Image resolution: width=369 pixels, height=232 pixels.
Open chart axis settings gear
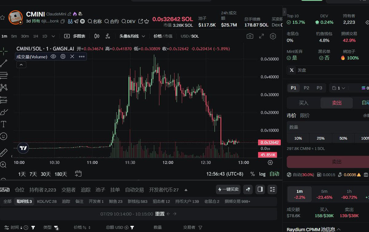pyautogui.click(x=270, y=163)
